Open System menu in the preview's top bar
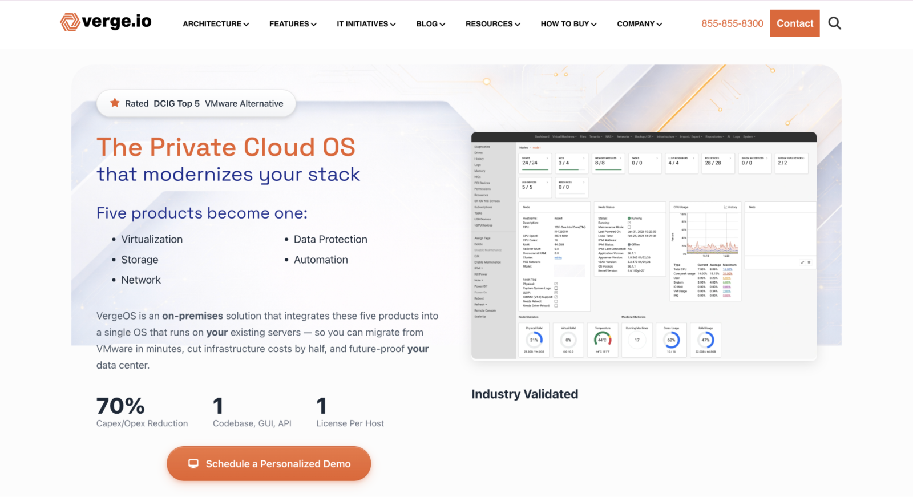The image size is (913, 497). (749, 136)
